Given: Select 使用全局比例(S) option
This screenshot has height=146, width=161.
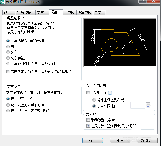Looking at the screenshot, I should (94, 106).
